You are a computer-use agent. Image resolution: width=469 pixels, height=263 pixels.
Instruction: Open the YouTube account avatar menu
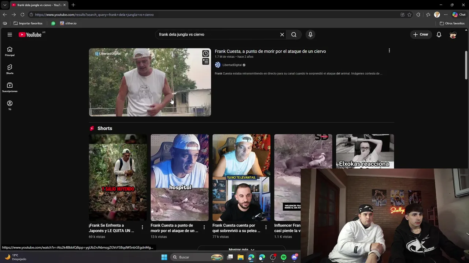[453, 34]
